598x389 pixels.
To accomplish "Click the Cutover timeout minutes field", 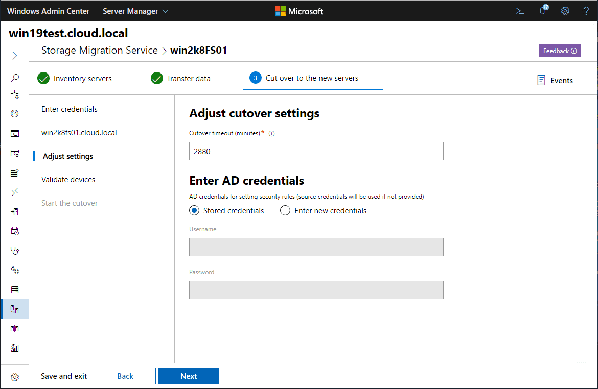I will point(316,152).
